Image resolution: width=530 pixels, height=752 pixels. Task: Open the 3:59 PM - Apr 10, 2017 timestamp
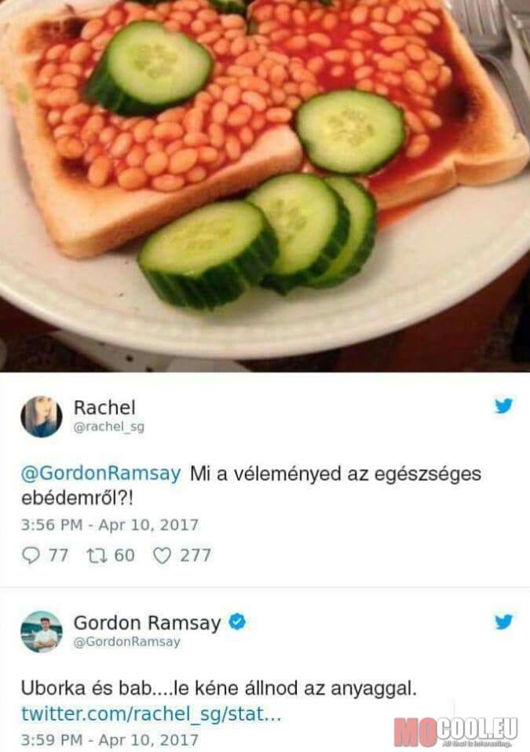coord(110,740)
